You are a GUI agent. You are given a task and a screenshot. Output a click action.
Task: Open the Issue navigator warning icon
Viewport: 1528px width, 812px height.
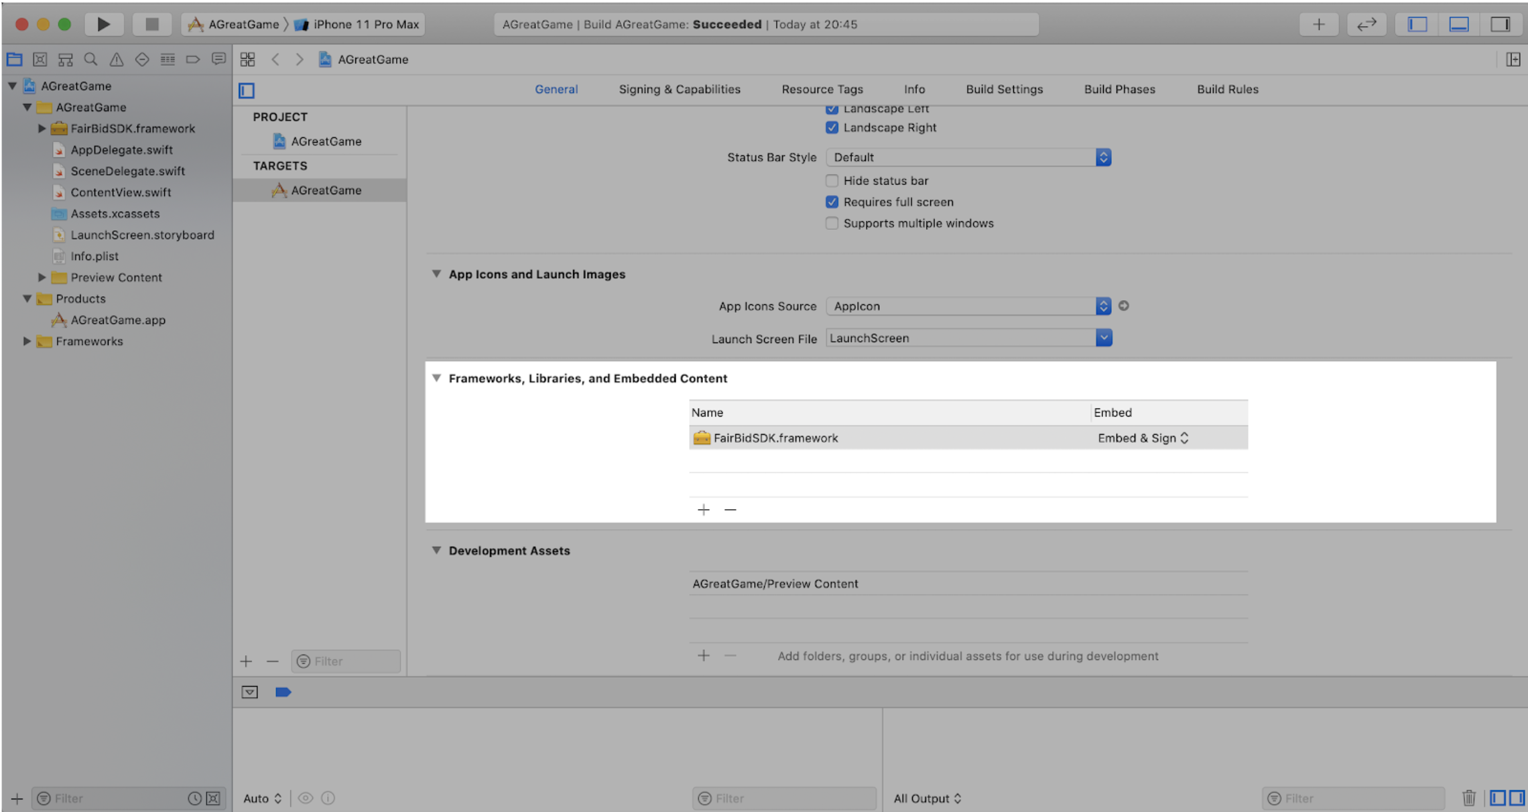click(117, 59)
